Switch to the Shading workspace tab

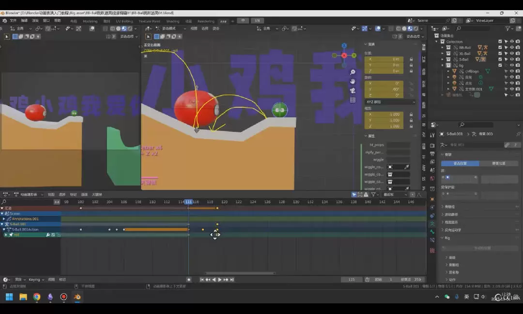coord(172,21)
